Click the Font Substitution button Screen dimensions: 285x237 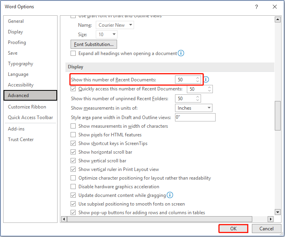click(94, 44)
